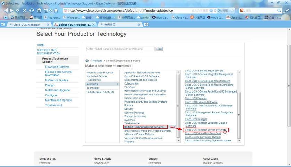Click the favorites star at bookmarks bar start
This screenshot has height=167, width=291.
point(6,17)
